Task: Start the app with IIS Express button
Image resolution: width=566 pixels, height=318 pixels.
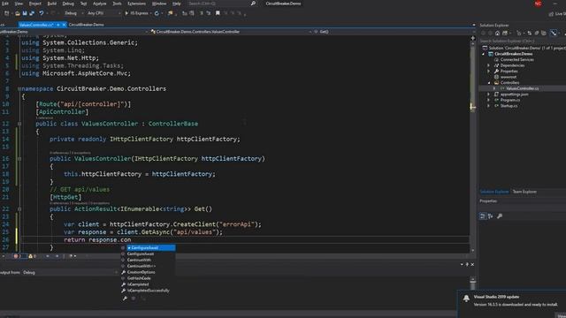Action: tap(137, 13)
